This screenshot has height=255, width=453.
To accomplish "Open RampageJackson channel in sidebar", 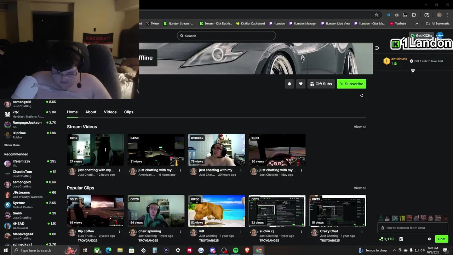I will click(x=30, y=124).
